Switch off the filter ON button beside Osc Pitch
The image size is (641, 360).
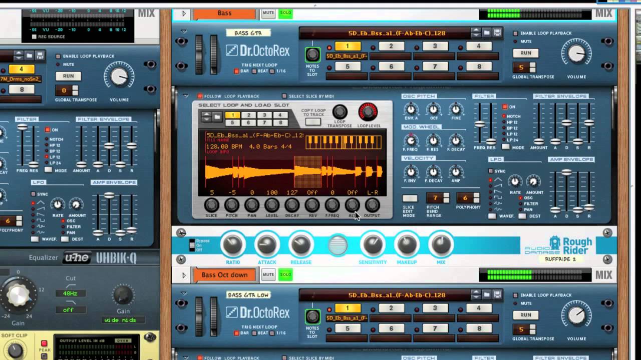coord(505,106)
